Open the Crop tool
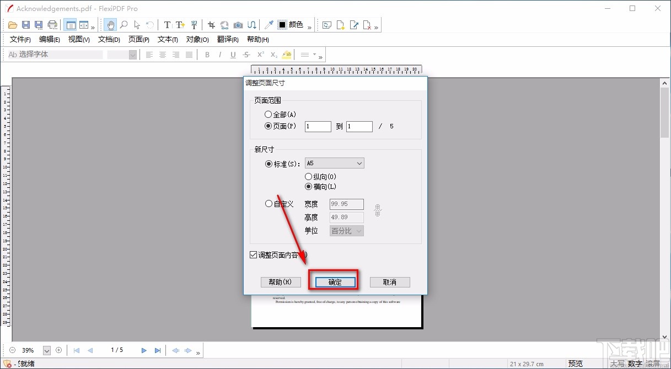 point(211,25)
